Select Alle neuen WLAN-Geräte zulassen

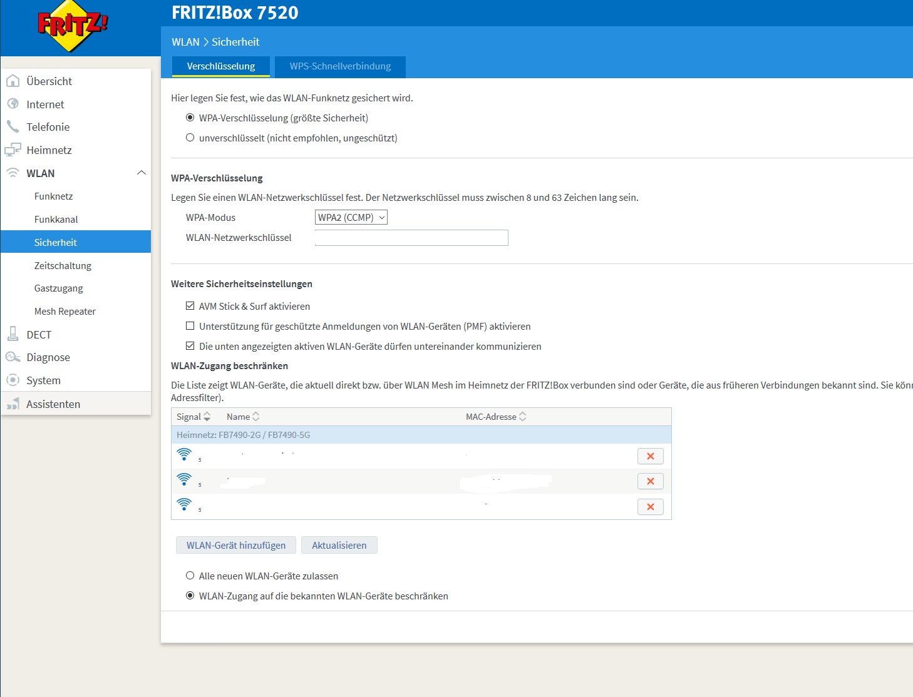tap(190, 576)
